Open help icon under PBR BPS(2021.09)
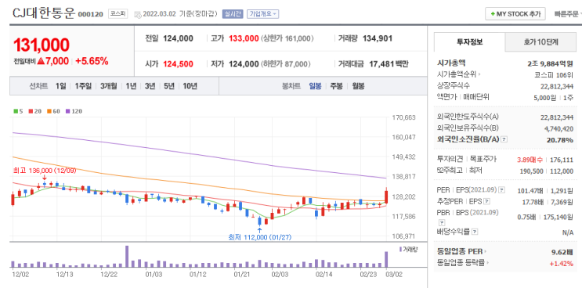This screenshot has height=288, width=582. coord(442,222)
